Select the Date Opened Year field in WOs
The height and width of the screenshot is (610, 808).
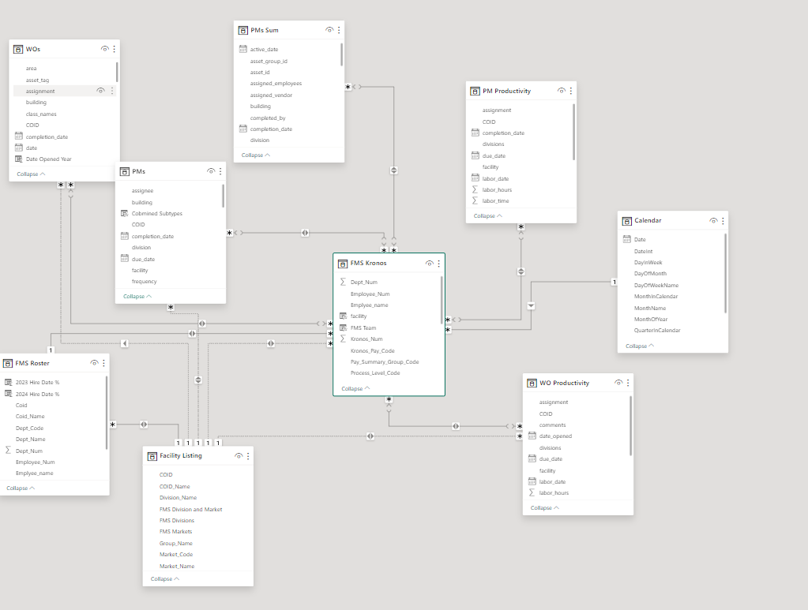point(48,159)
